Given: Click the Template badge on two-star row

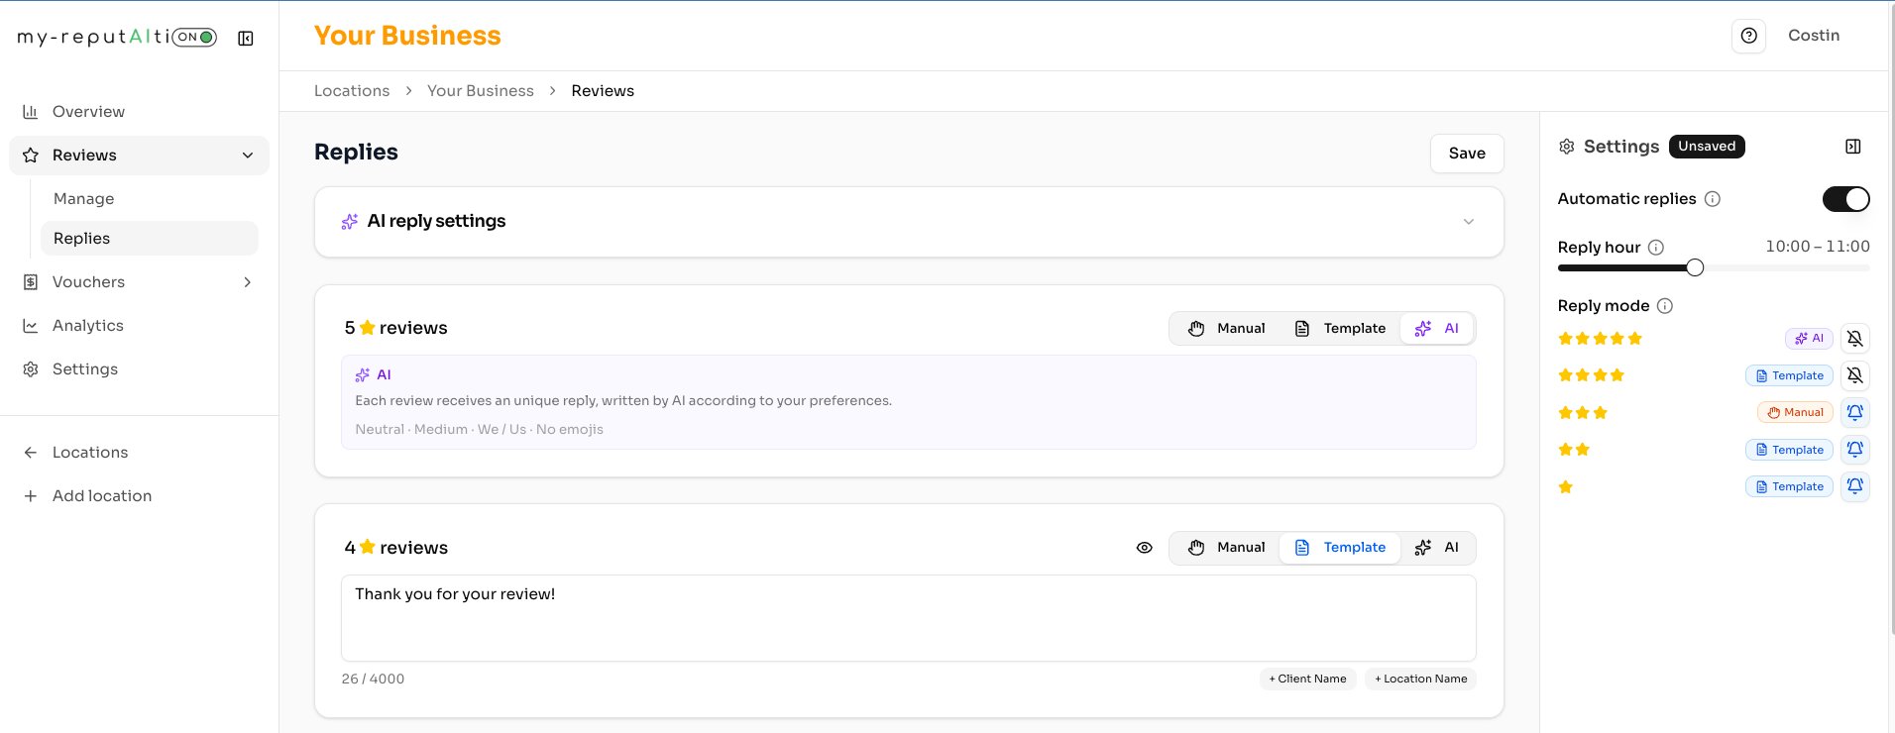Looking at the screenshot, I should click(1789, 450).
